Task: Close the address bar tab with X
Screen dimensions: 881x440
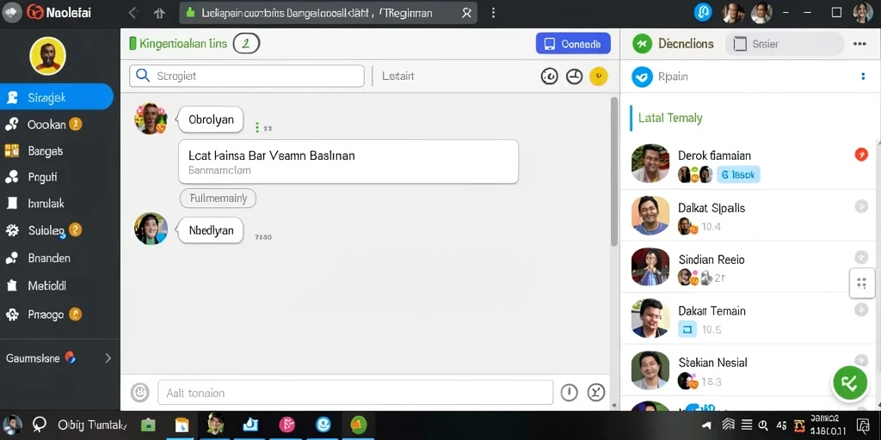Action: point(466,13)
